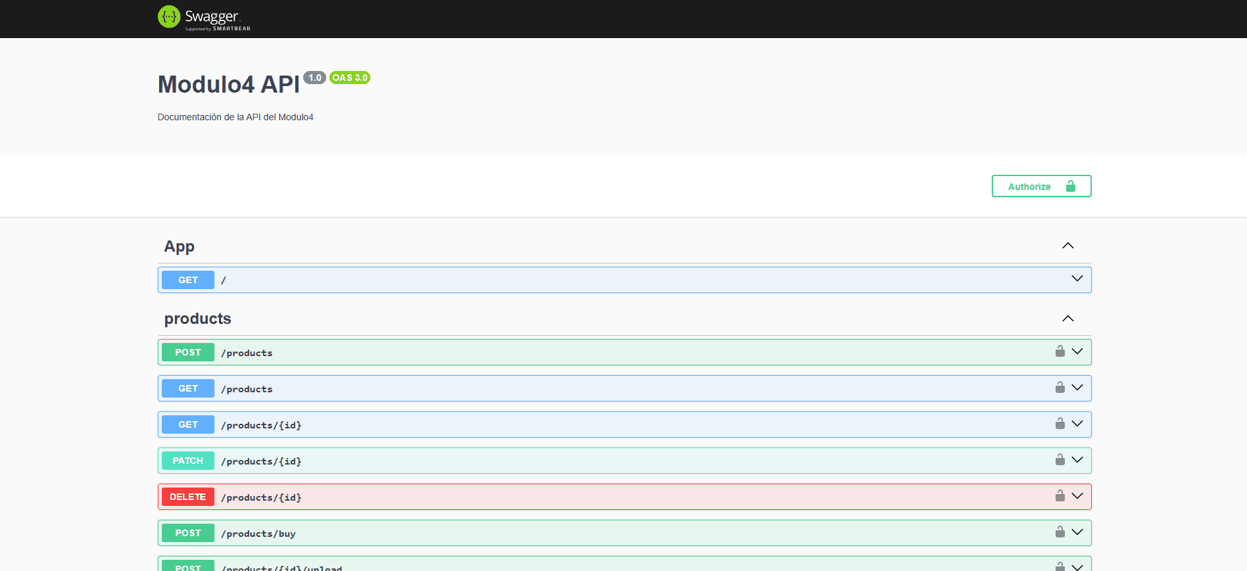Screen dimensions: 1247x571
Task: Expand the GET / endpoint arrow
Action: [1077, 279]
